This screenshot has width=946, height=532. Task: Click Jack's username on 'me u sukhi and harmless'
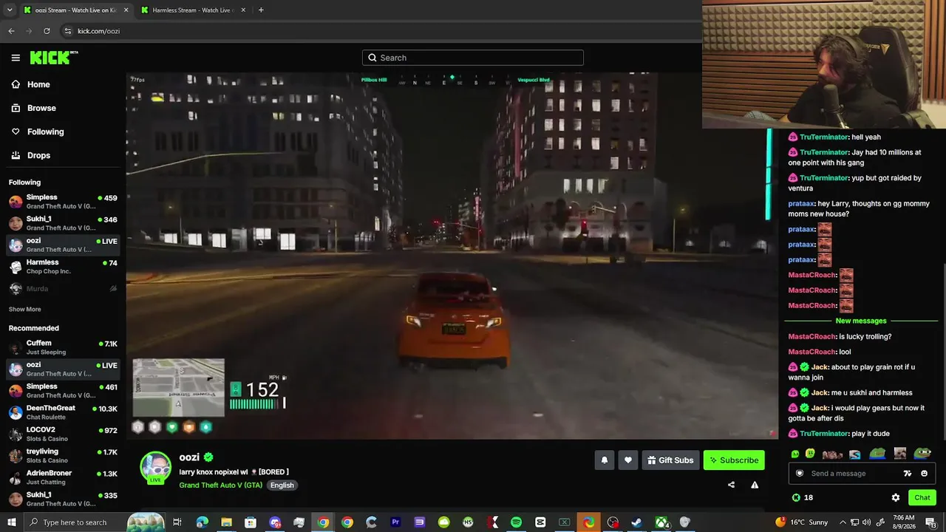point(820,392)
